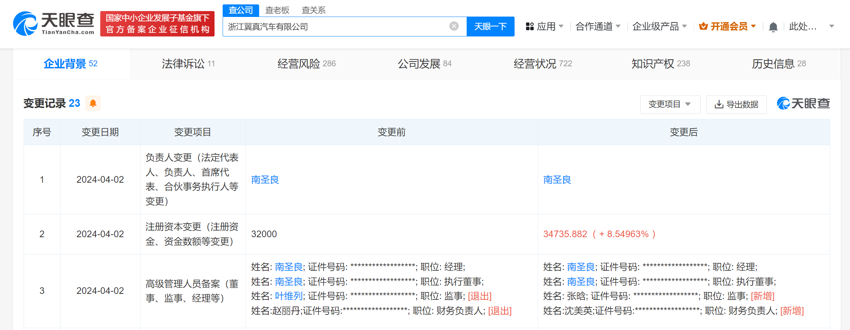This screenshot has height=330, width=850.
Task: Open the user account dropdown arrow
Action: 831,27
